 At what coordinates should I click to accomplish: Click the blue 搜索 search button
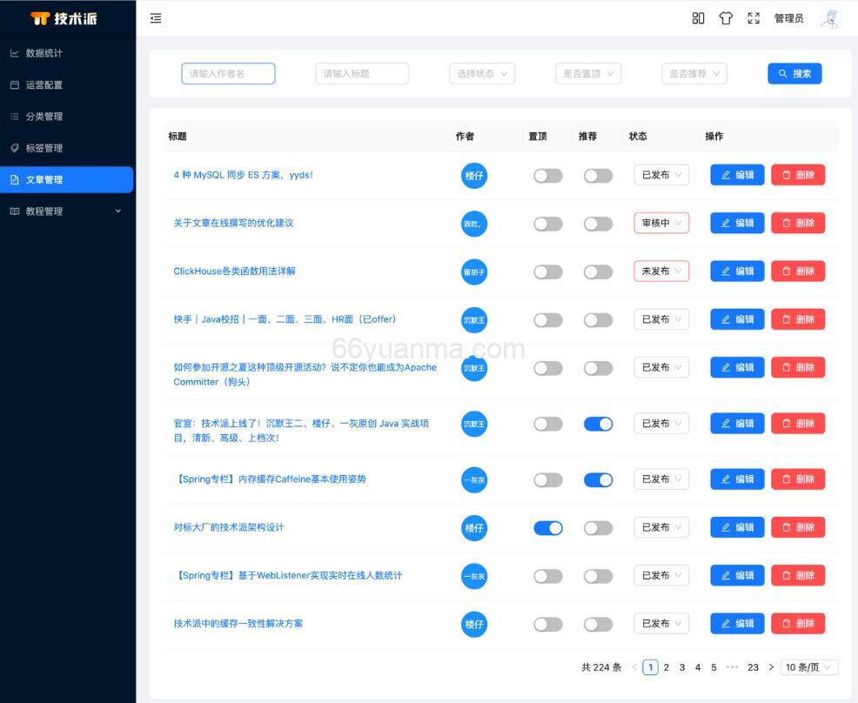(794, 73)
